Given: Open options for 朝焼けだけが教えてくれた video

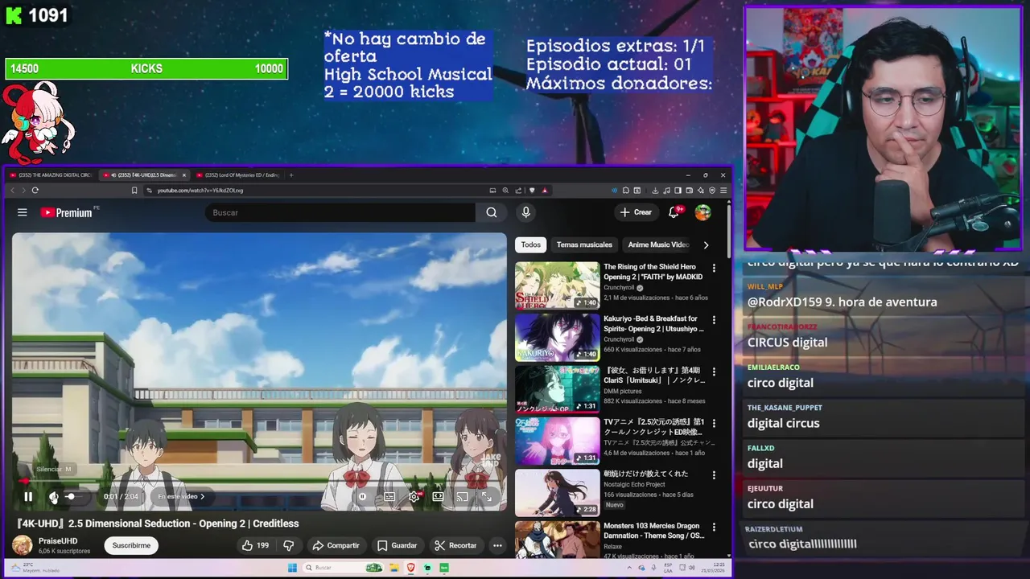Looking at the screenshot, I should [x=714, y=475].
